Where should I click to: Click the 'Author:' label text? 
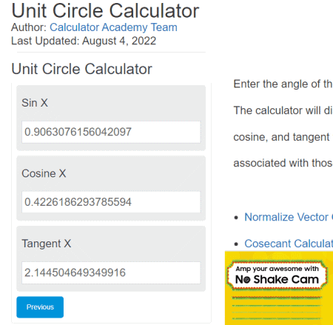(x=29, y=27)
